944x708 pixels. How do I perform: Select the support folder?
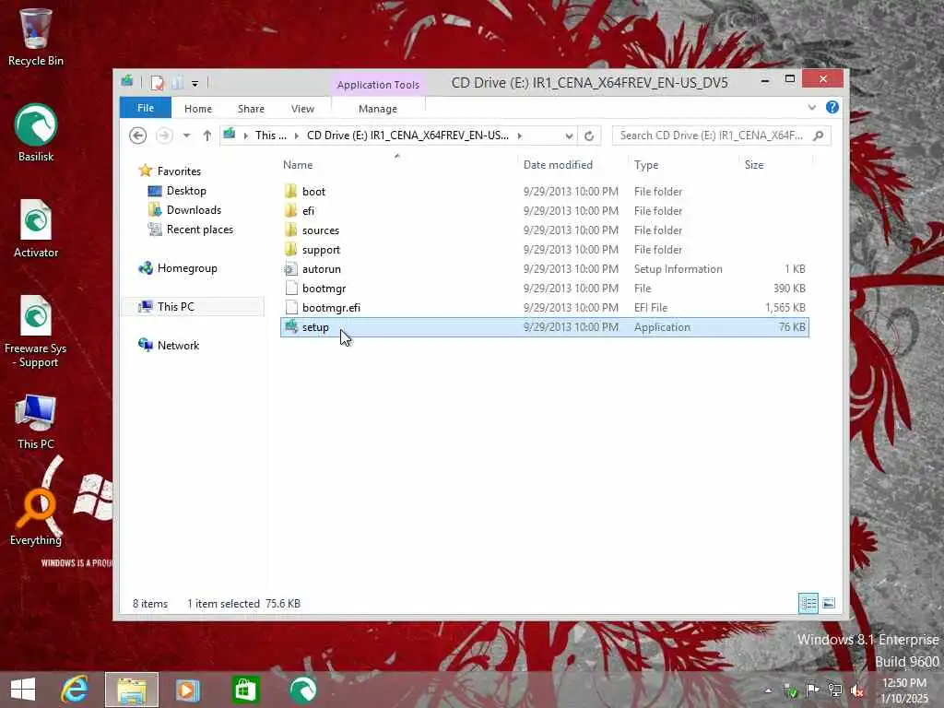coord(544,249)
